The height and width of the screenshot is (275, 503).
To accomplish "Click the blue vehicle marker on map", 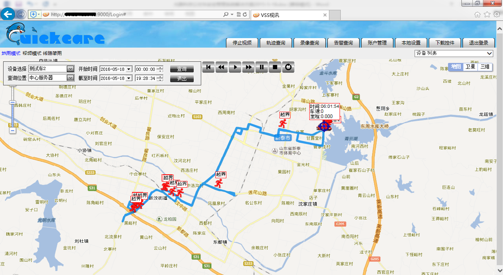I will tap(325, 126).
